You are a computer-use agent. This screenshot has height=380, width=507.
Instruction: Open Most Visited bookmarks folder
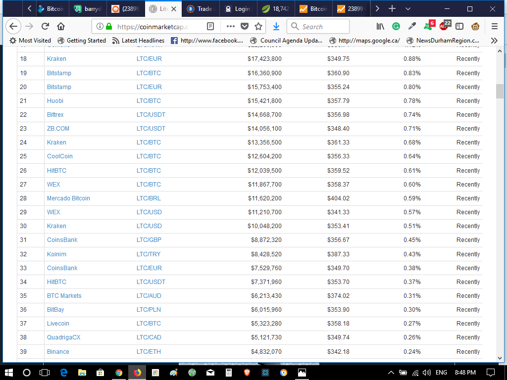[30, 41]
